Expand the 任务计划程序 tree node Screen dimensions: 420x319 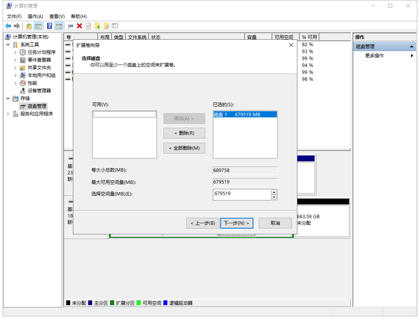coord(16,52)
